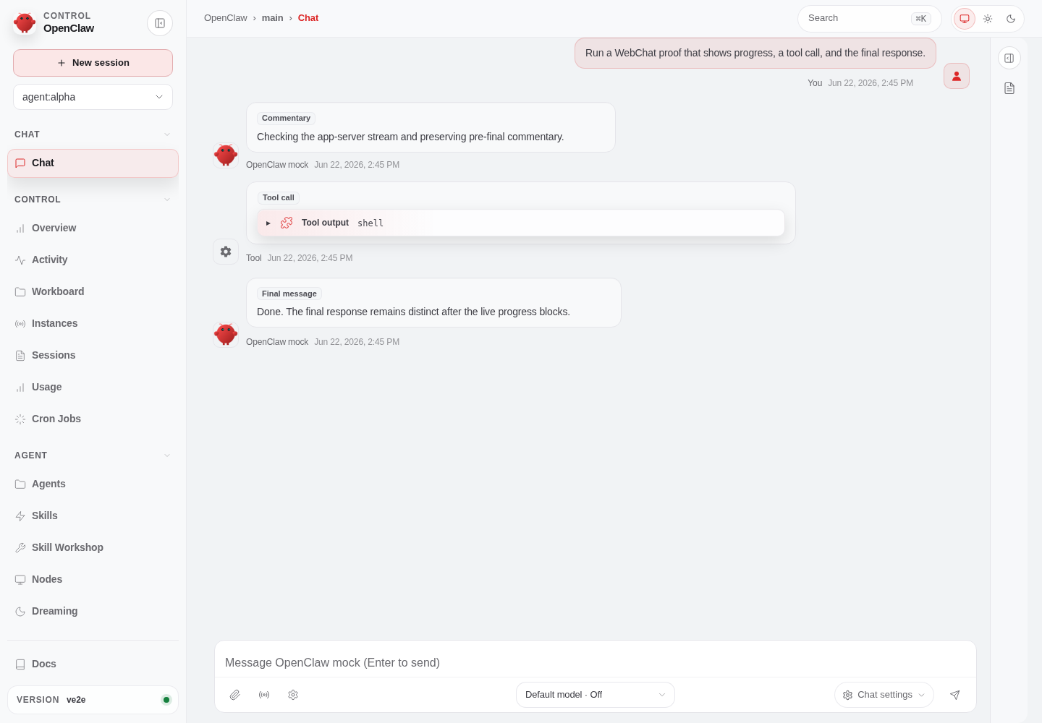Click the OpenClaw breadcrumb link
The width and height of the screenshot is (1042, 723).
tap(226, 18)
